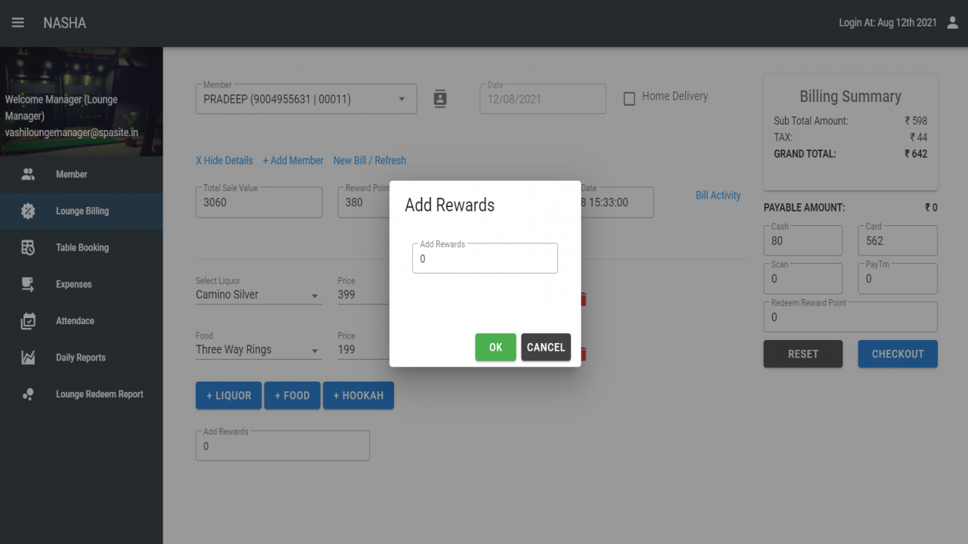
Task: Click the Attendace calendar icon
Action: pos(28,321)
